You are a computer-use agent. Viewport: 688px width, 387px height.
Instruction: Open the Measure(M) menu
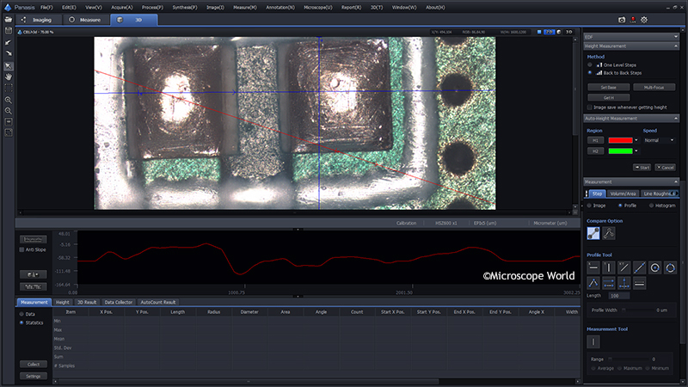click(x=245, y=8)
